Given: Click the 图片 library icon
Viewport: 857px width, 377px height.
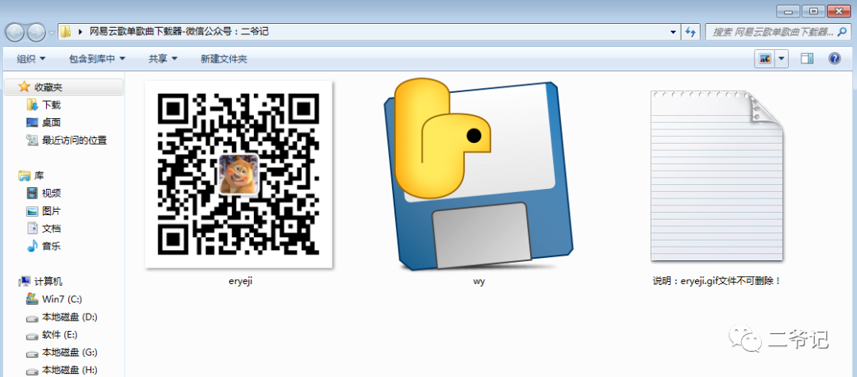Looking at the screenshot, I should (33, 211).
